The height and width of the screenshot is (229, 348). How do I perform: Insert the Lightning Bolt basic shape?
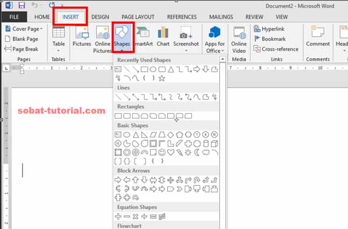pyautogui.click(x=179, y=152)
